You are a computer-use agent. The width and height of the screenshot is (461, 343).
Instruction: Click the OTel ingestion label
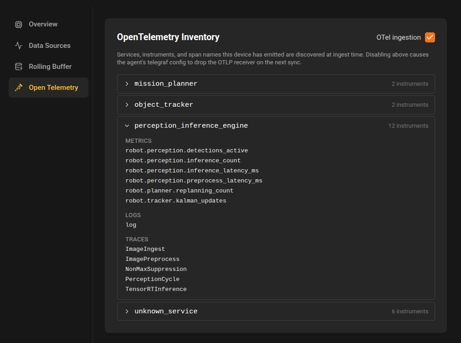(x=399, y=37)
